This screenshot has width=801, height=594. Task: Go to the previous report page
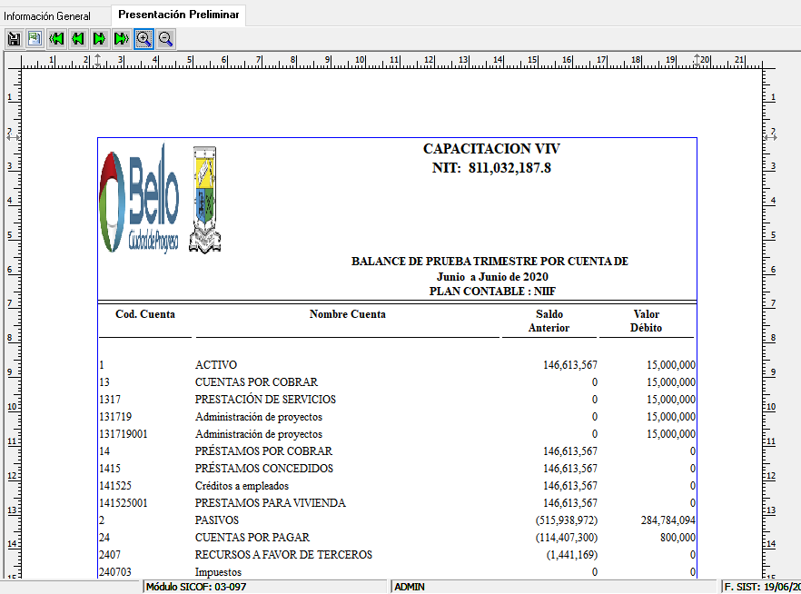pos(78,38)
